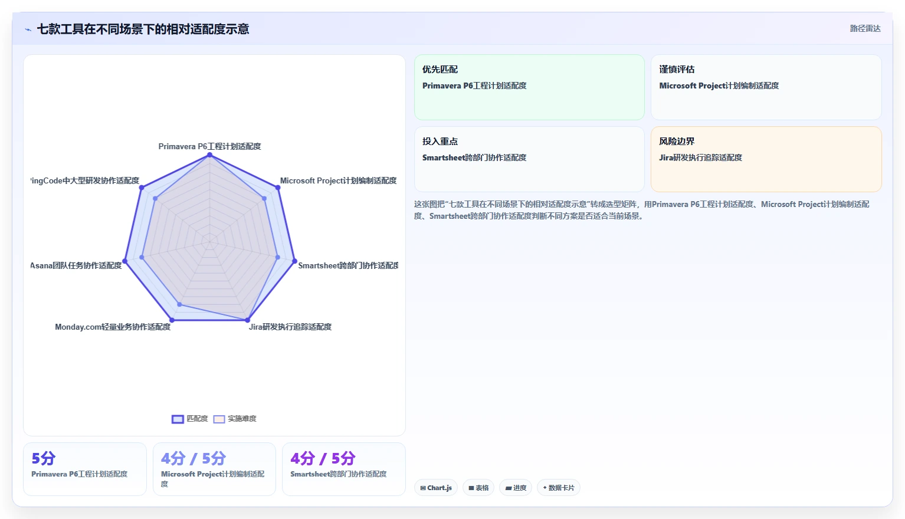This screenshot has height=519, width=905.
Task: Click Microsoft Project计划编制适配度 inside the 谨慎评估 card
Action: point(719,86)
